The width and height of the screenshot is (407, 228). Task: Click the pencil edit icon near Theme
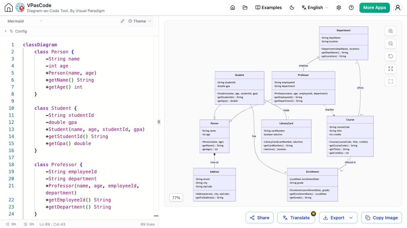click(x=123, y=21)
